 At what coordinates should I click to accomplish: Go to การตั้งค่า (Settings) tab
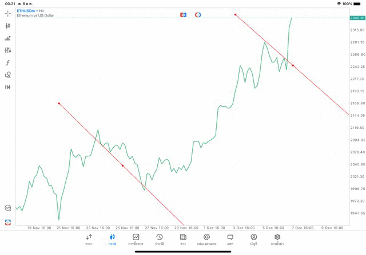point(277,239)
